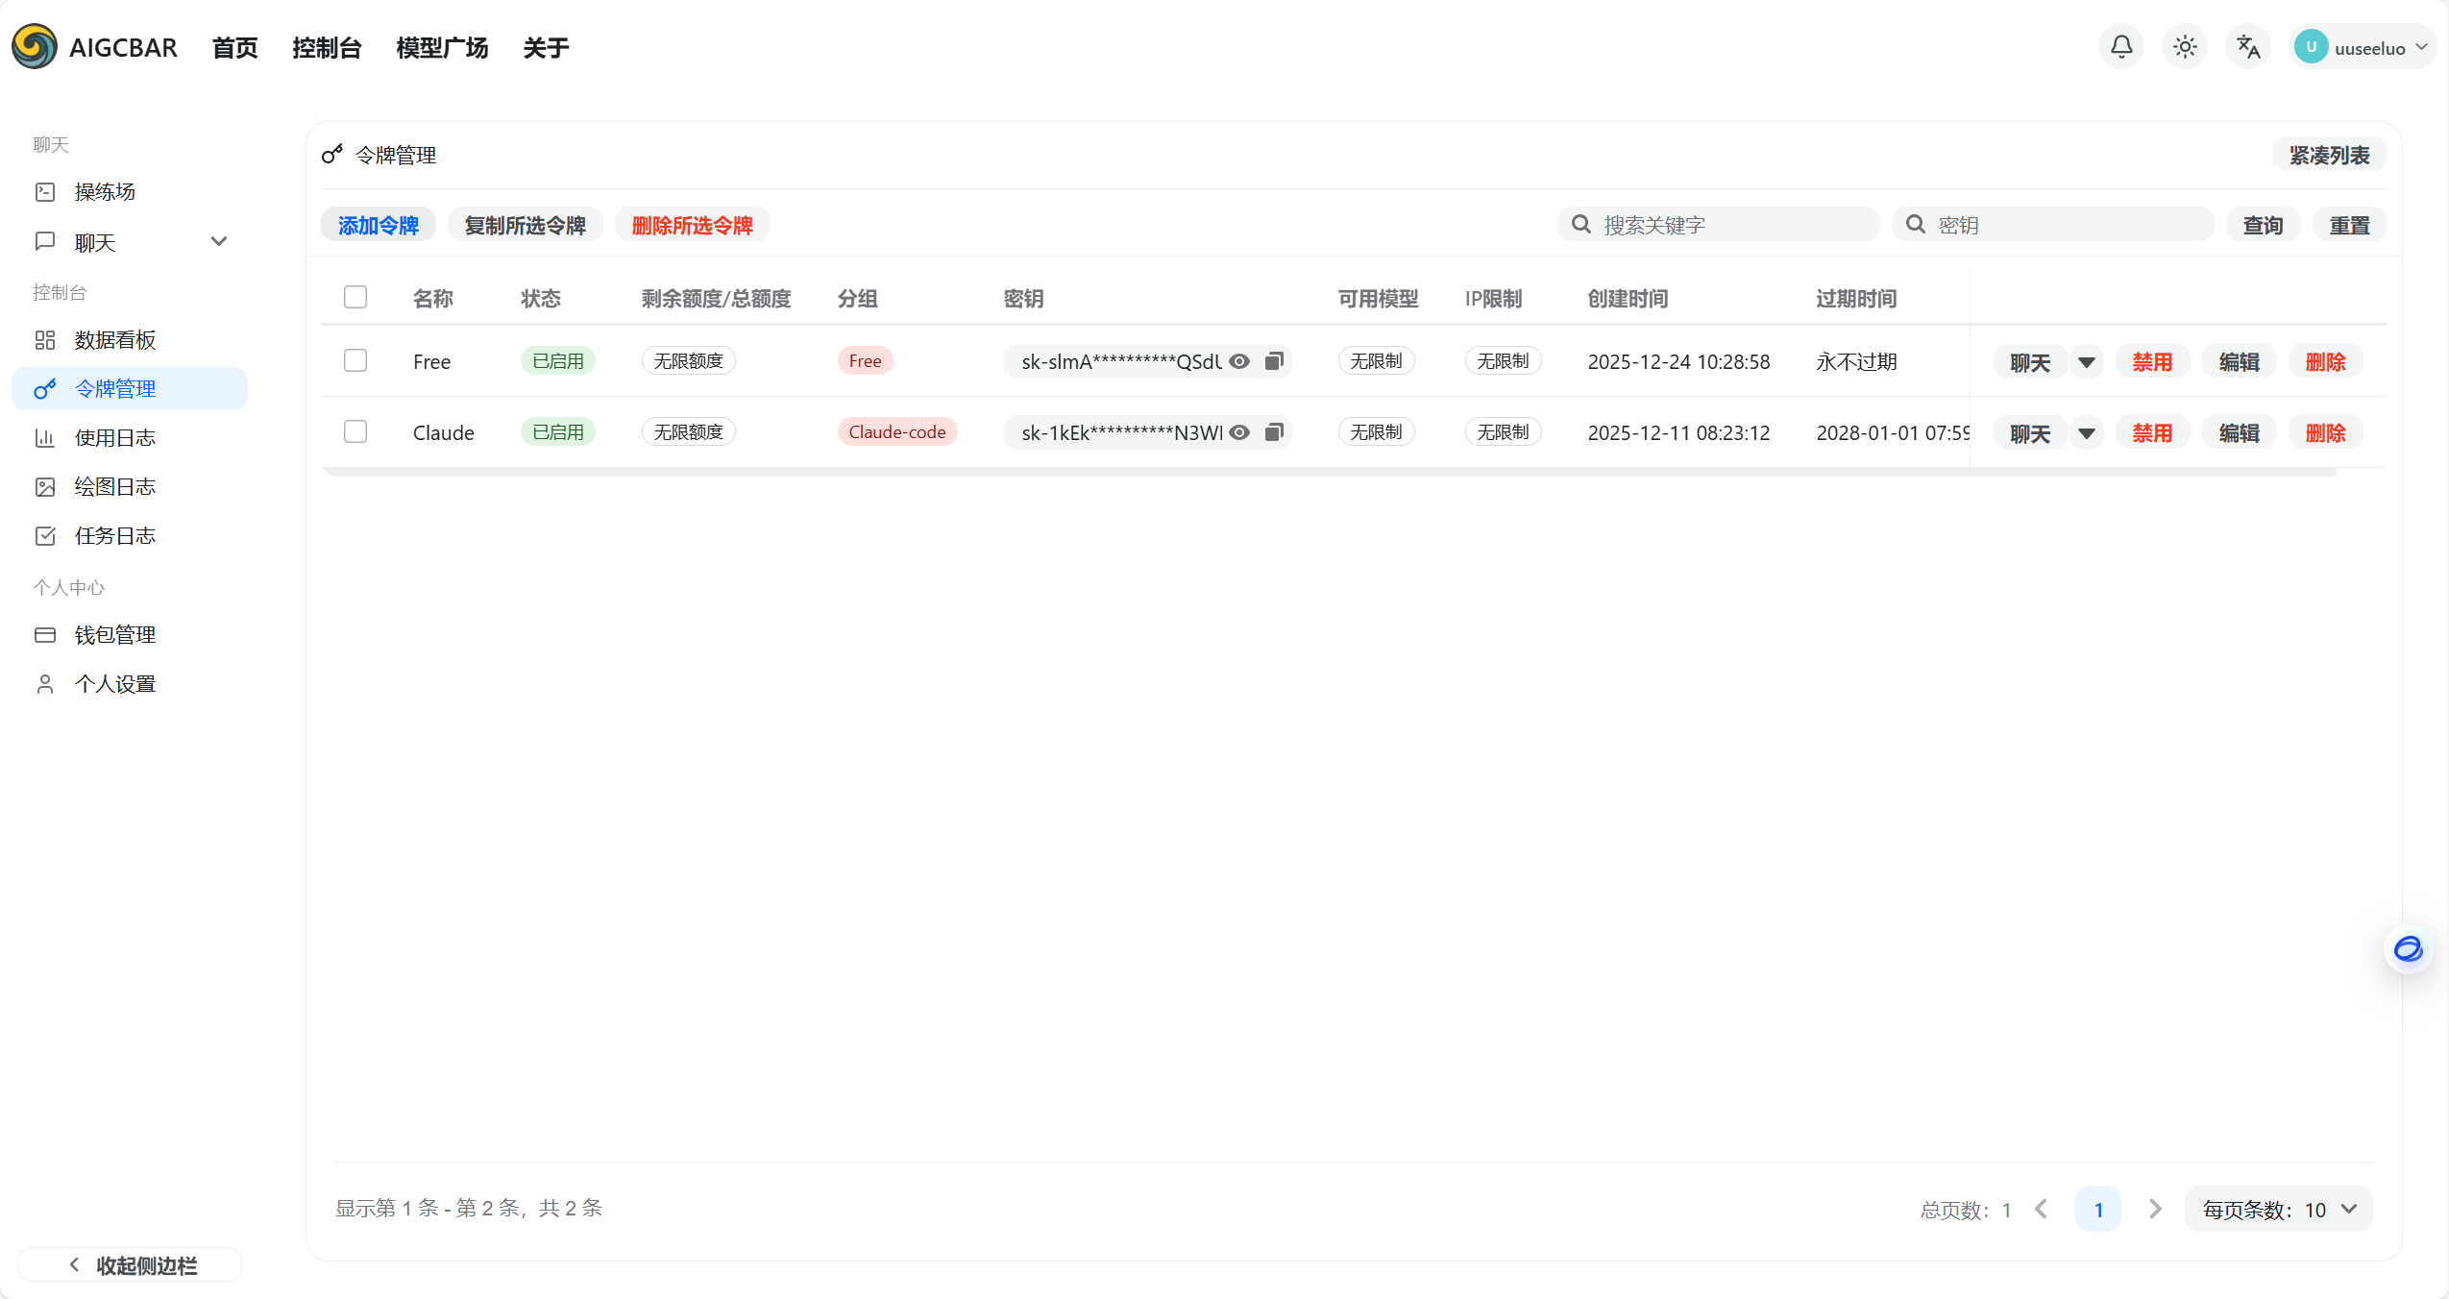The height and width of the screenshot is (1299, 2449).
Task: Tick the select-all checkbox in table header
Action: pyautogui.click(x=355, y=297)
